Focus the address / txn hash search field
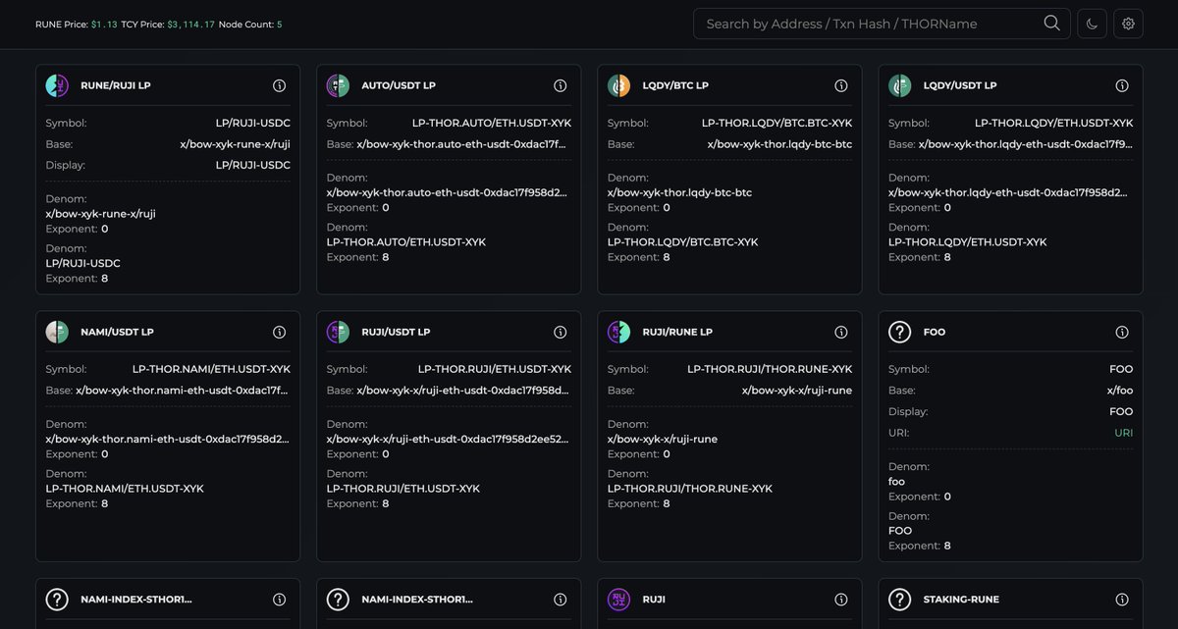This screenshot has height=629, width=1178. coord(882,24)
